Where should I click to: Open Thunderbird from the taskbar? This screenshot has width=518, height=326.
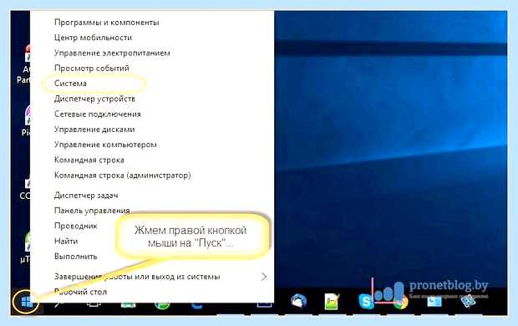298,301
